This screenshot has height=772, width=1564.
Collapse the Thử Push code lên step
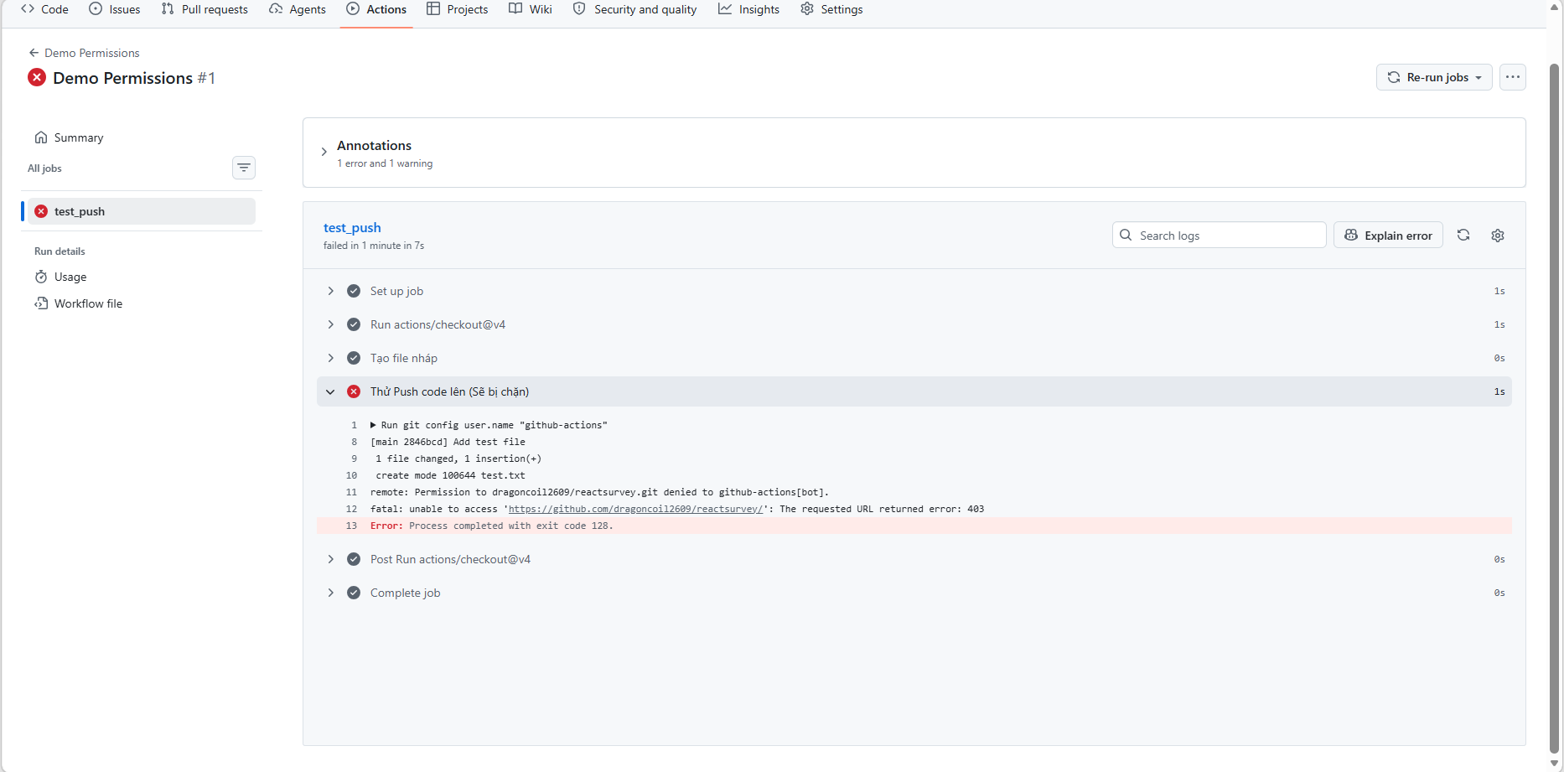point(914,391)
